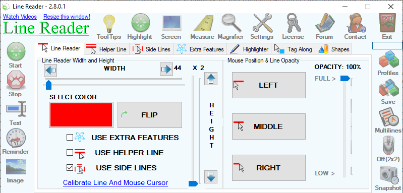Viewport: 403px width, 193px height.
Task: Switch to the Helper Line tab
Action: (x=106, y=49)
